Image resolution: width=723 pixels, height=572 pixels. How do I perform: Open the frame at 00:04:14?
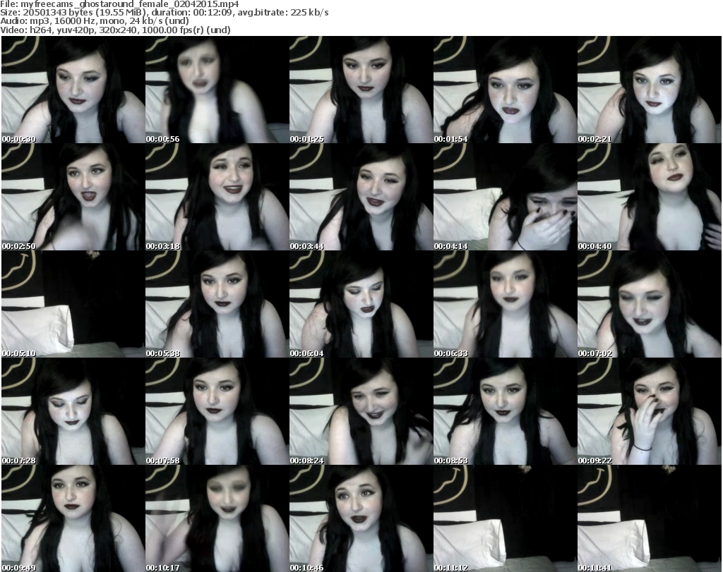click(x=505, y=197)
